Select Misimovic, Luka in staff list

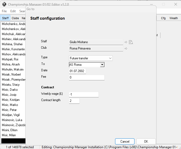point(13,120)
